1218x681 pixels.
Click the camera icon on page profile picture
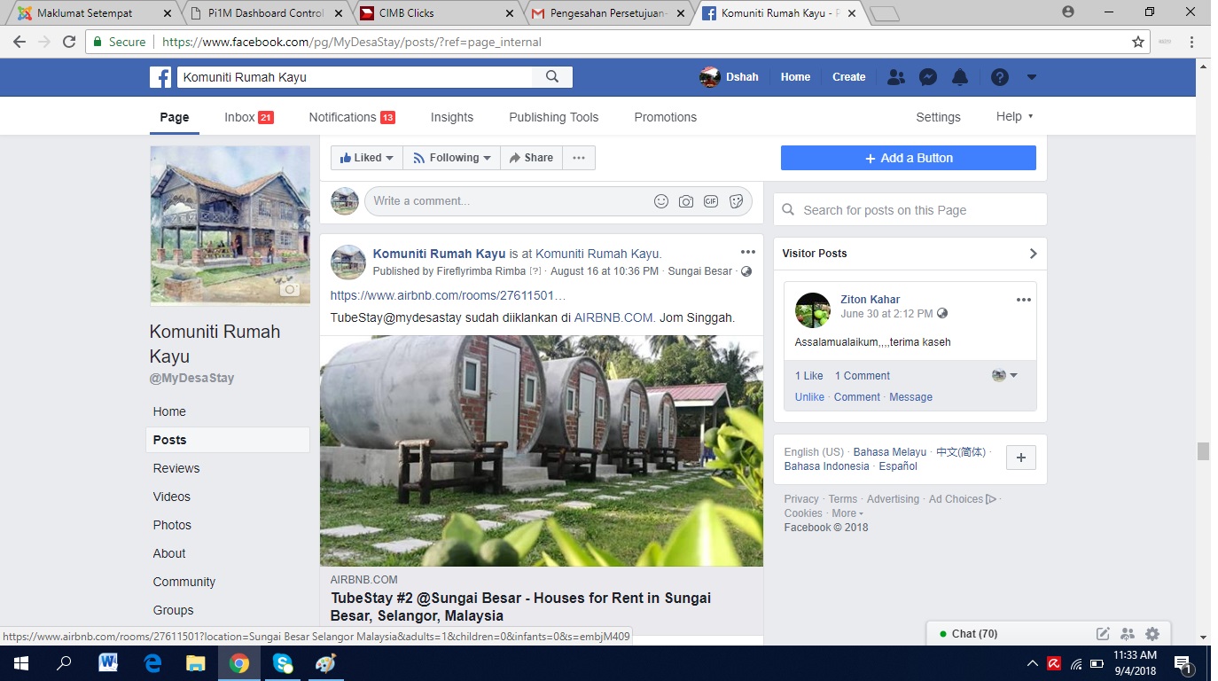coord(290,289)
